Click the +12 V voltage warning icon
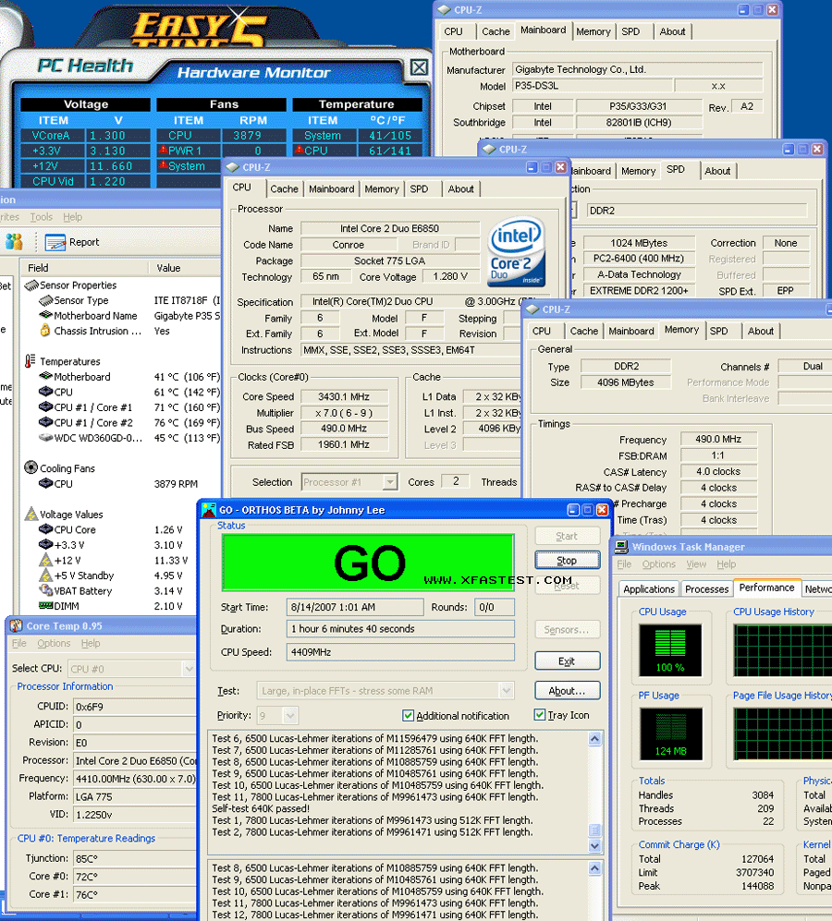Screen dimensions: 832x921 click(45, 560)
